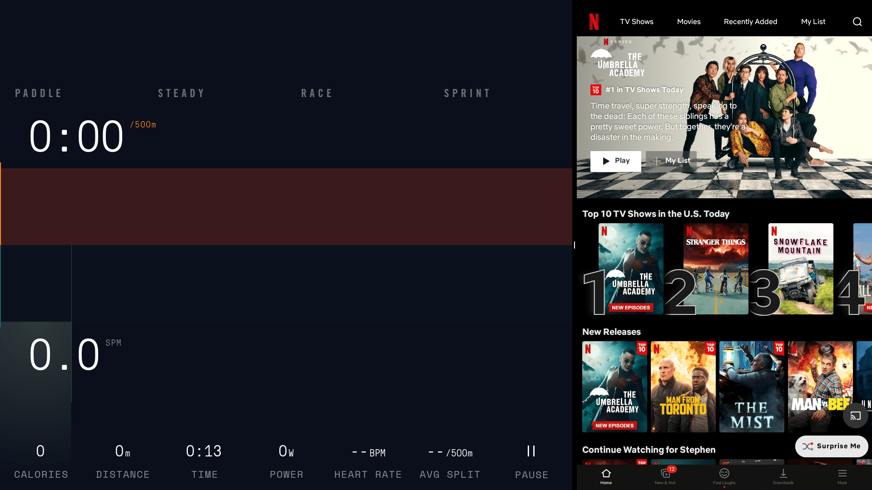
Task: Open Man From Toronto from New Releases
Action: pos(683,387)
